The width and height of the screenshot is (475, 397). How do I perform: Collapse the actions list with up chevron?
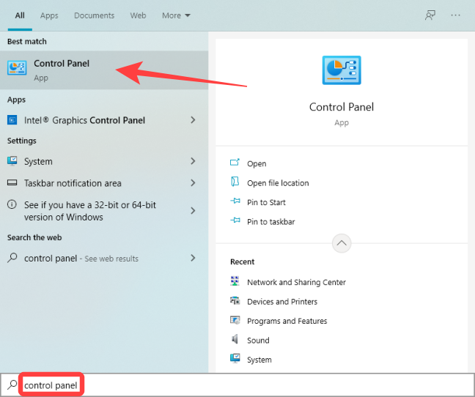click(342, 242)
